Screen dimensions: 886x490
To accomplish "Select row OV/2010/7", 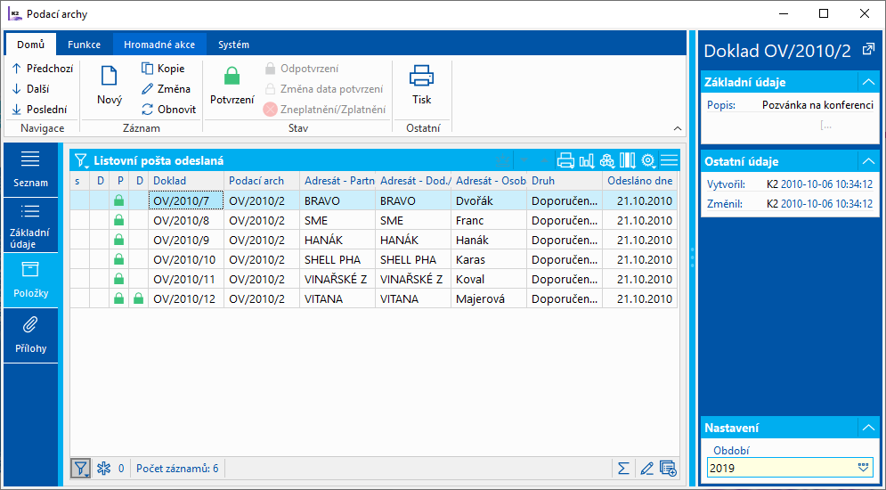I will tap(373, 200).
